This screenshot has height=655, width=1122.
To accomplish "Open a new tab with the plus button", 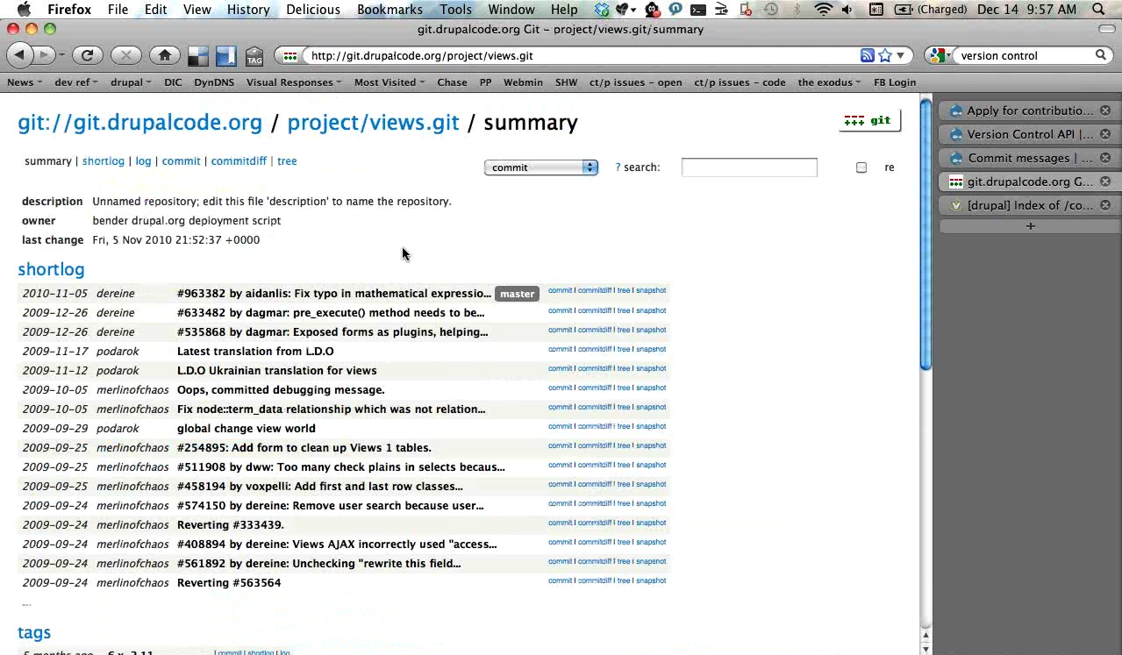I will point(1030,226).
